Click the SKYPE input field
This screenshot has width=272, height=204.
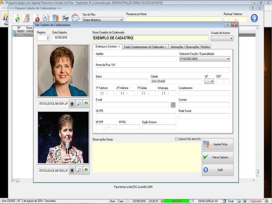136,116
